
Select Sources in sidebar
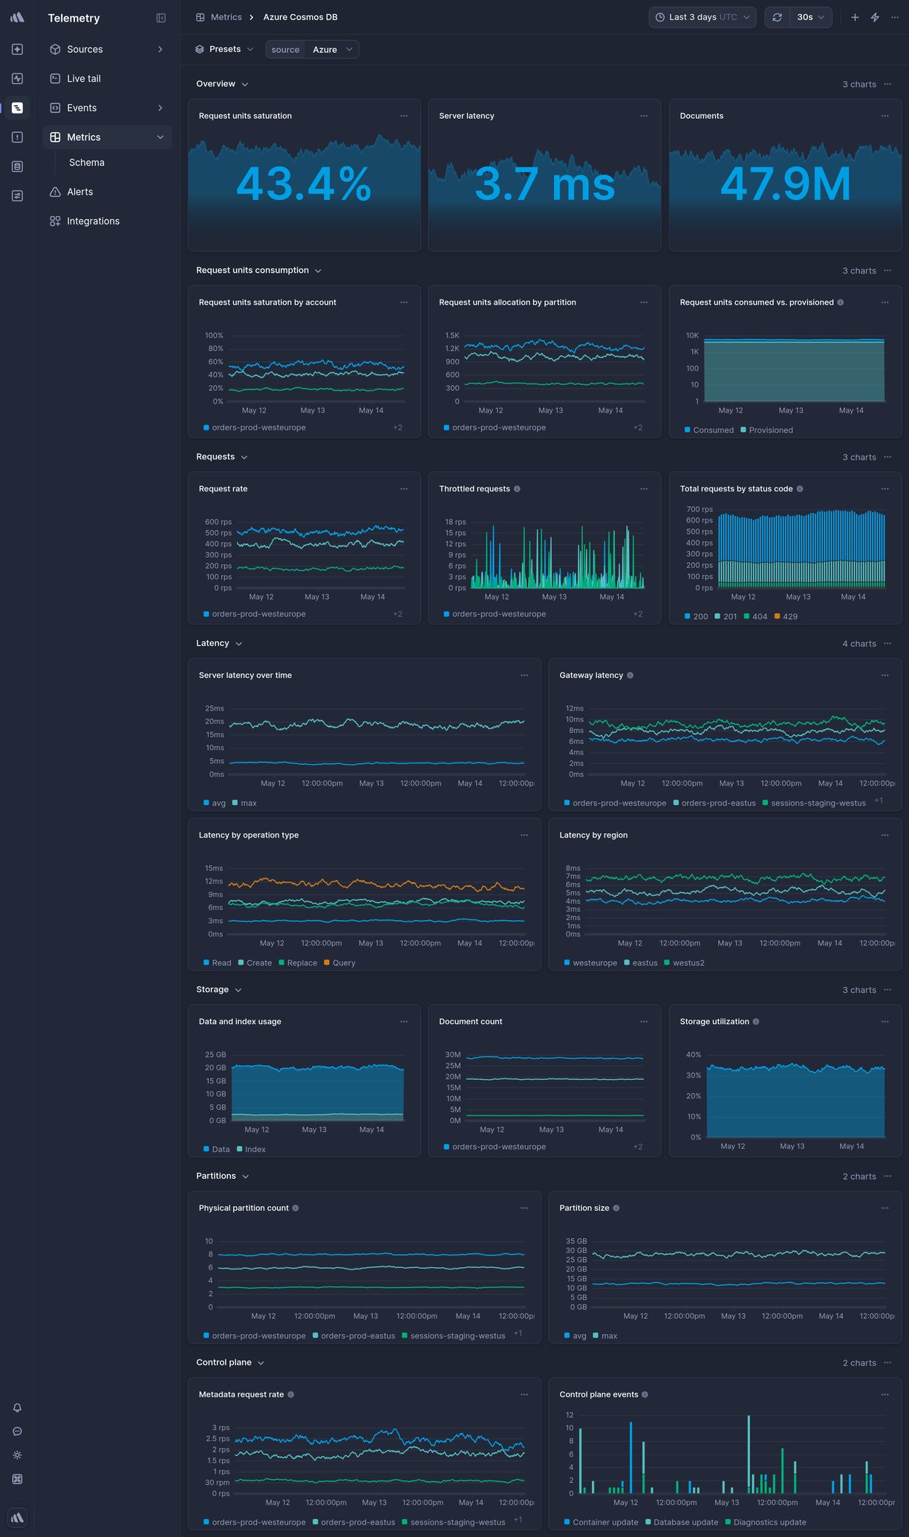(107, 49)
